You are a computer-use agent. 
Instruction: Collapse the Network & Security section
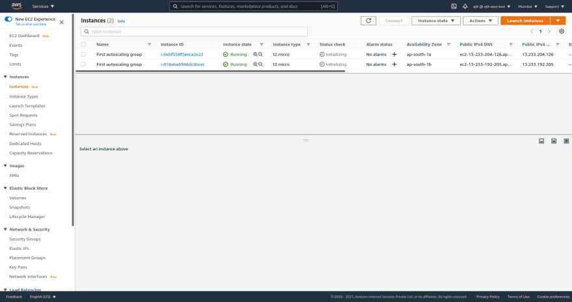[5, 229]
